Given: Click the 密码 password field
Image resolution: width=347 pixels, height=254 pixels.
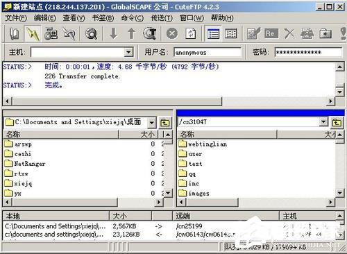Looking at the screenshot, I should (x=308, y=52).
